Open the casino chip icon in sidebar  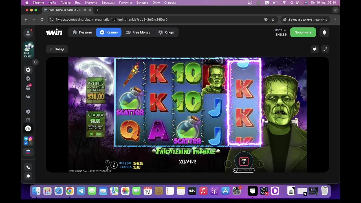tap(28, 70)
